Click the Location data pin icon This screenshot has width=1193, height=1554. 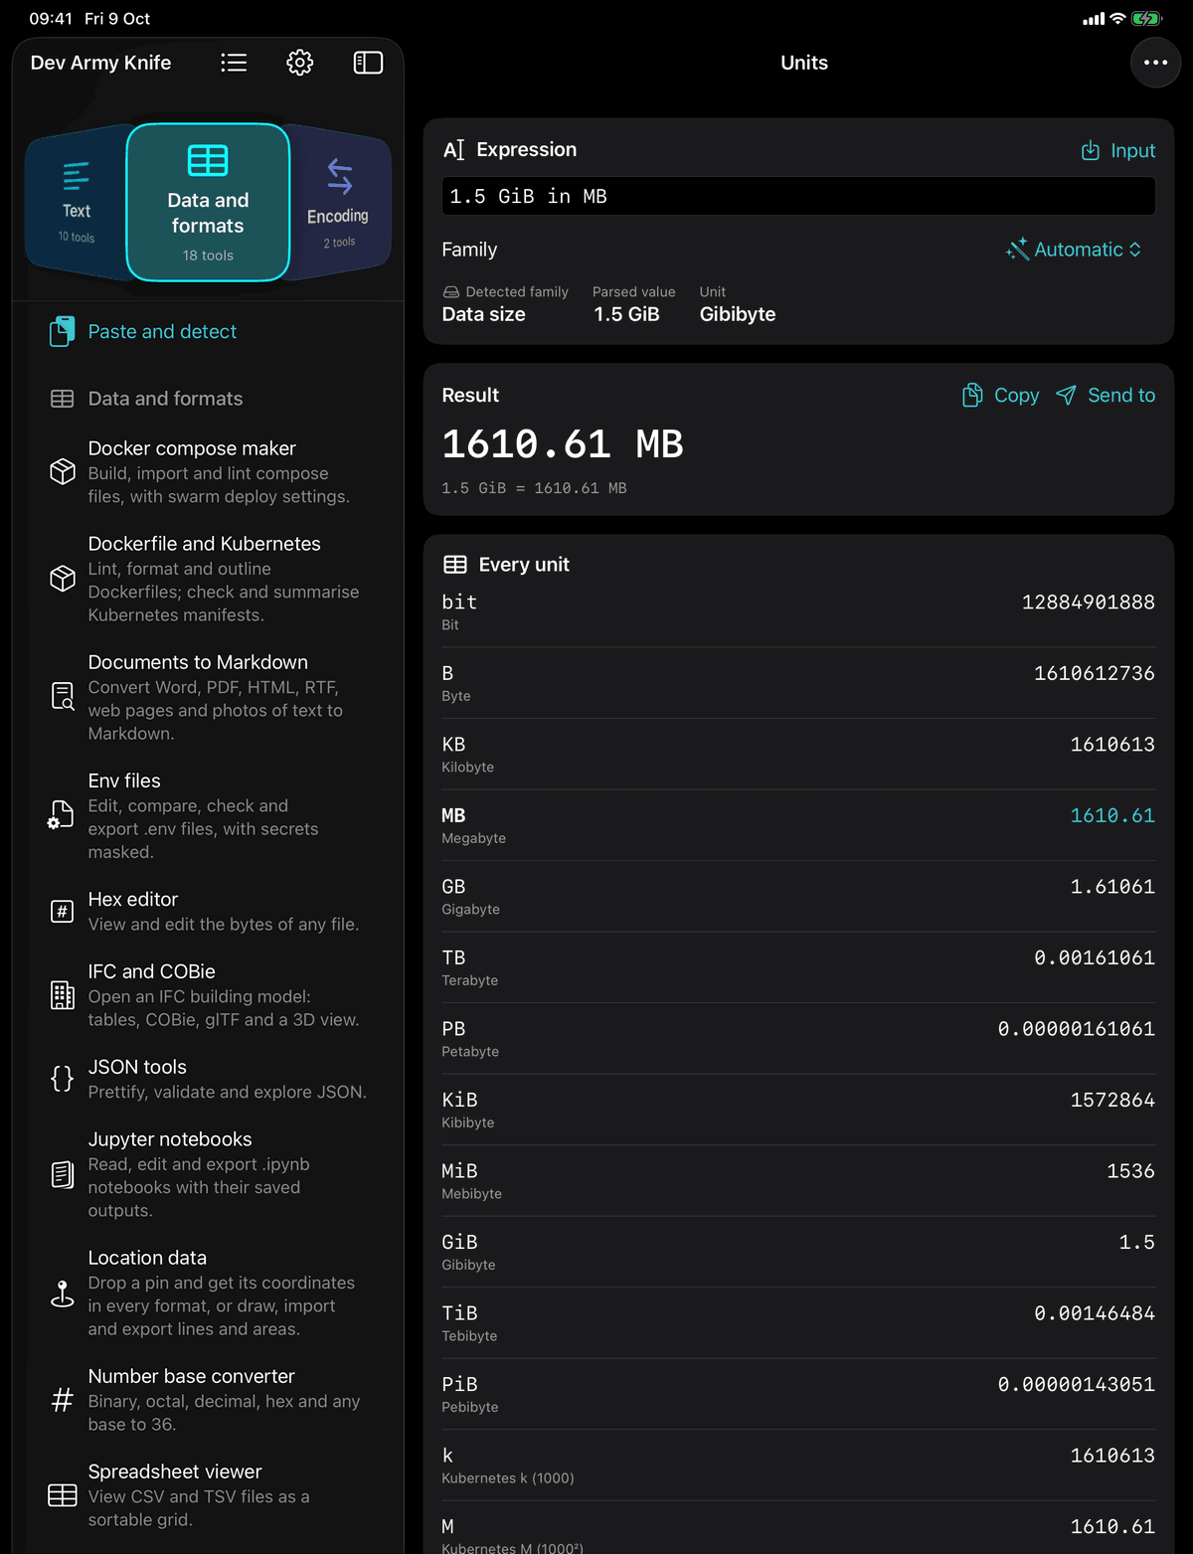tap(63, 1293)
